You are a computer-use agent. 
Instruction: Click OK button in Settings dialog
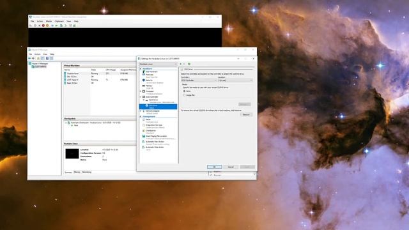(215, 167)
